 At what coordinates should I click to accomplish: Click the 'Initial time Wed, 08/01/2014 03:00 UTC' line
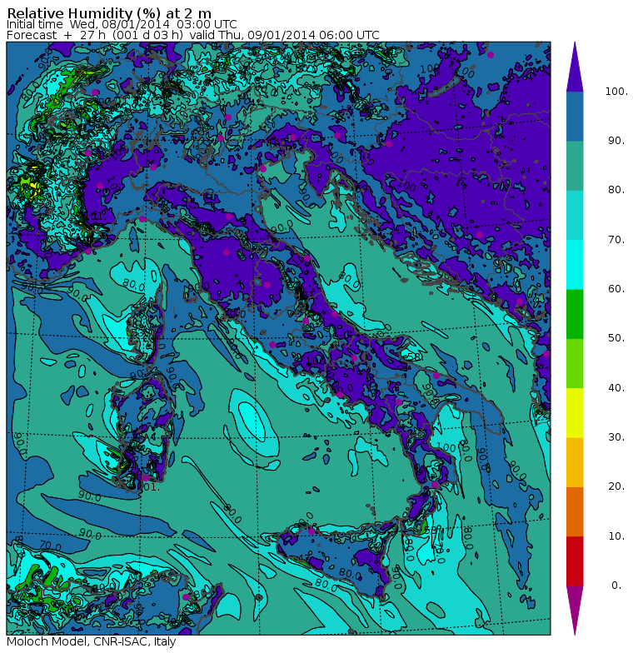pos(122,25)
